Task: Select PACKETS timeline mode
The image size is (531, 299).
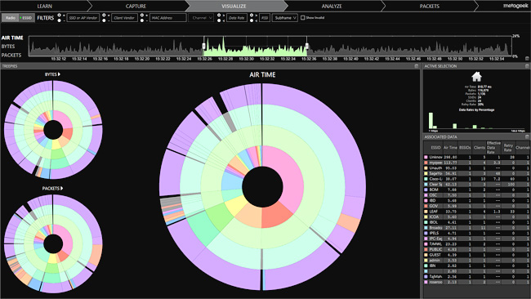Action: point(11,55)
